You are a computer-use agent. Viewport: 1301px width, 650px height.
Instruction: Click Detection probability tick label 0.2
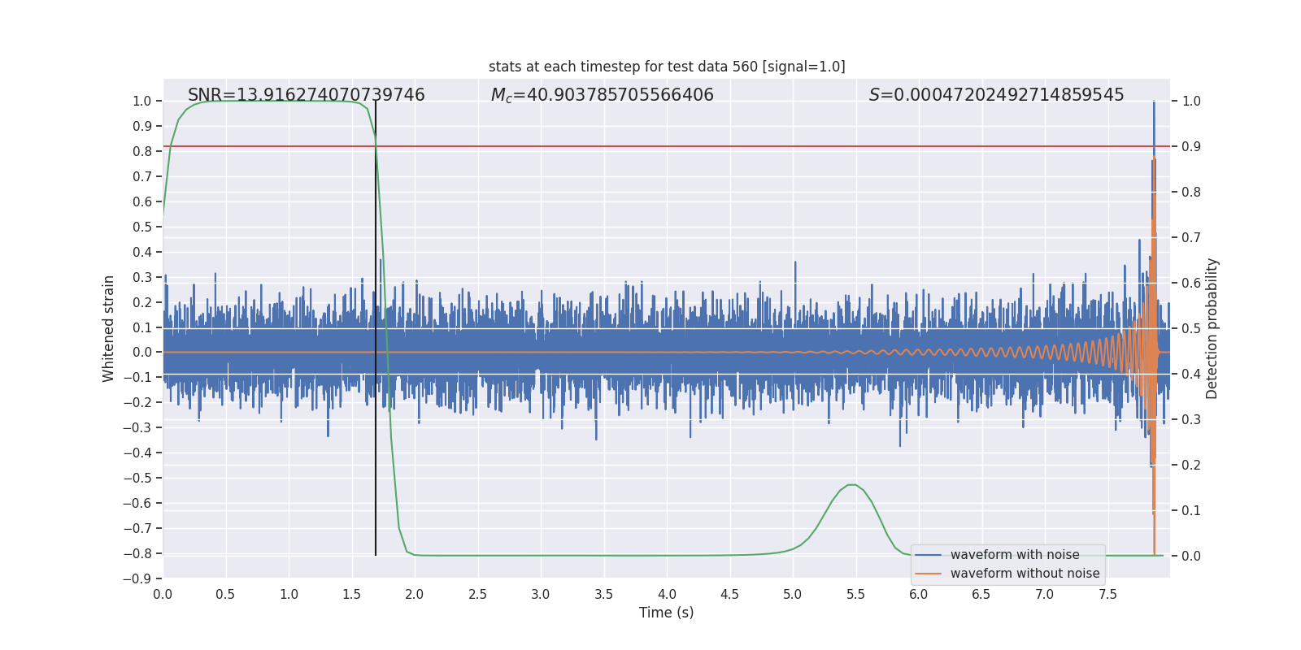click(1191, 465)
